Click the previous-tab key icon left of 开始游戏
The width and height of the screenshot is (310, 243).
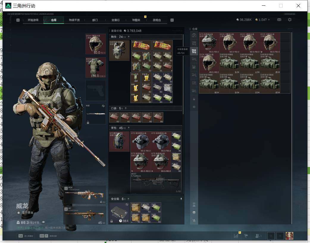point(18,20)
